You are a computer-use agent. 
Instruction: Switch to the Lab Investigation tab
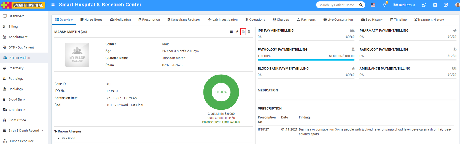tap(223, 19)
